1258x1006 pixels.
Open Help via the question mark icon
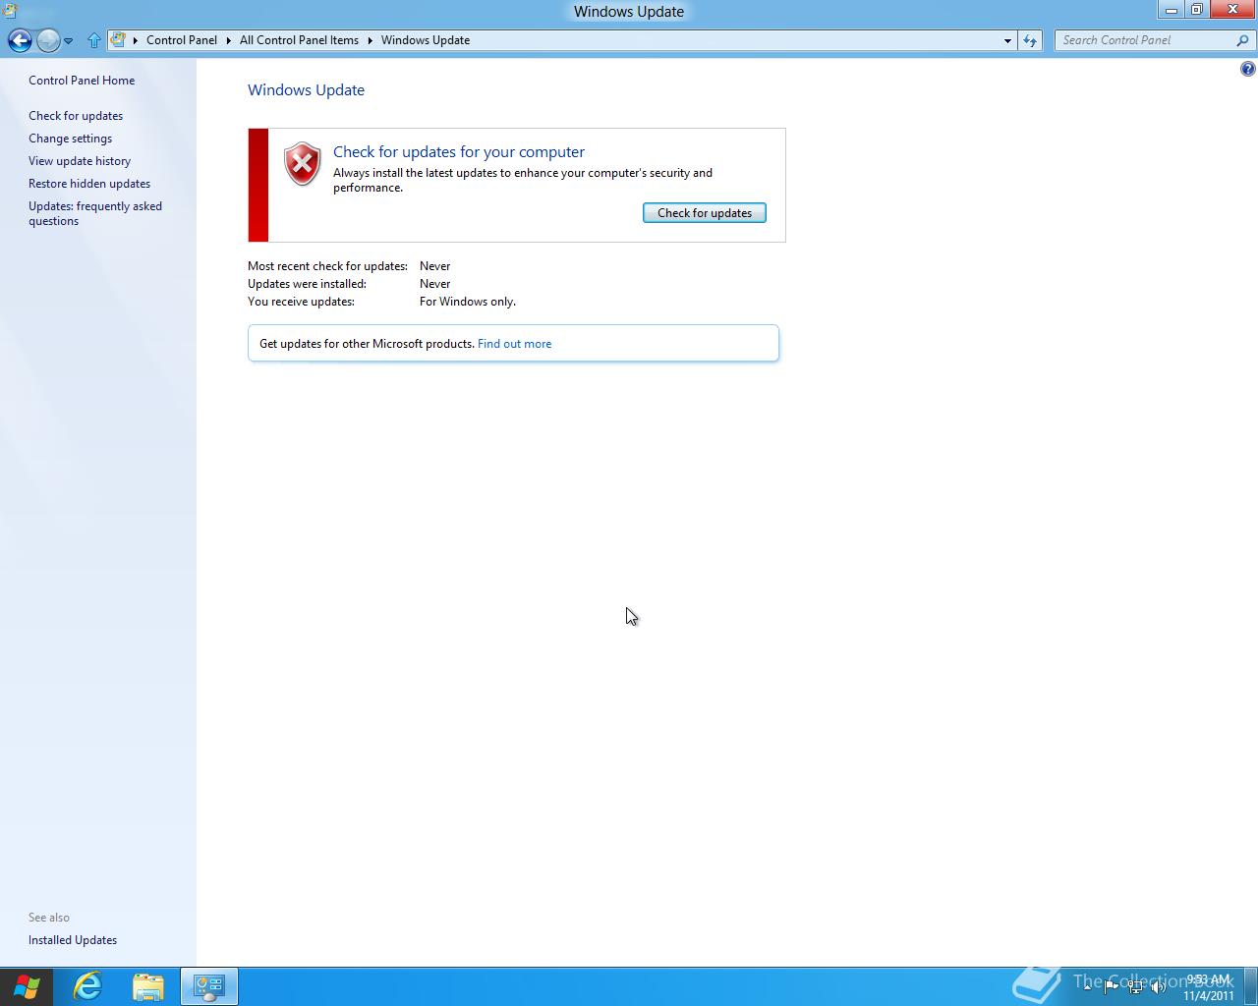[1246, 69]
